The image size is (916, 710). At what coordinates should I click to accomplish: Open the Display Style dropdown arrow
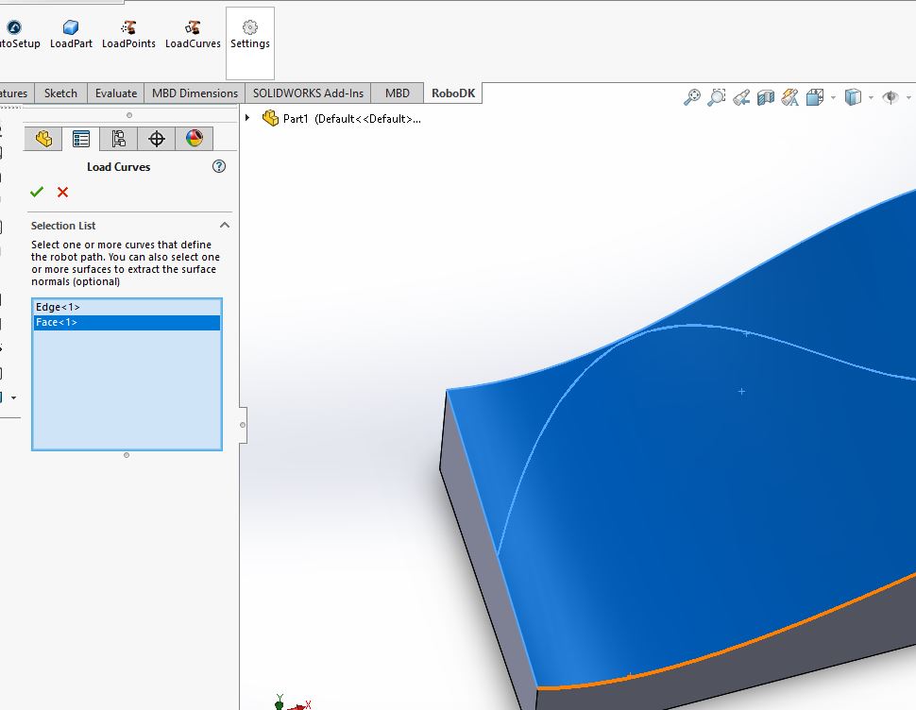871,98
